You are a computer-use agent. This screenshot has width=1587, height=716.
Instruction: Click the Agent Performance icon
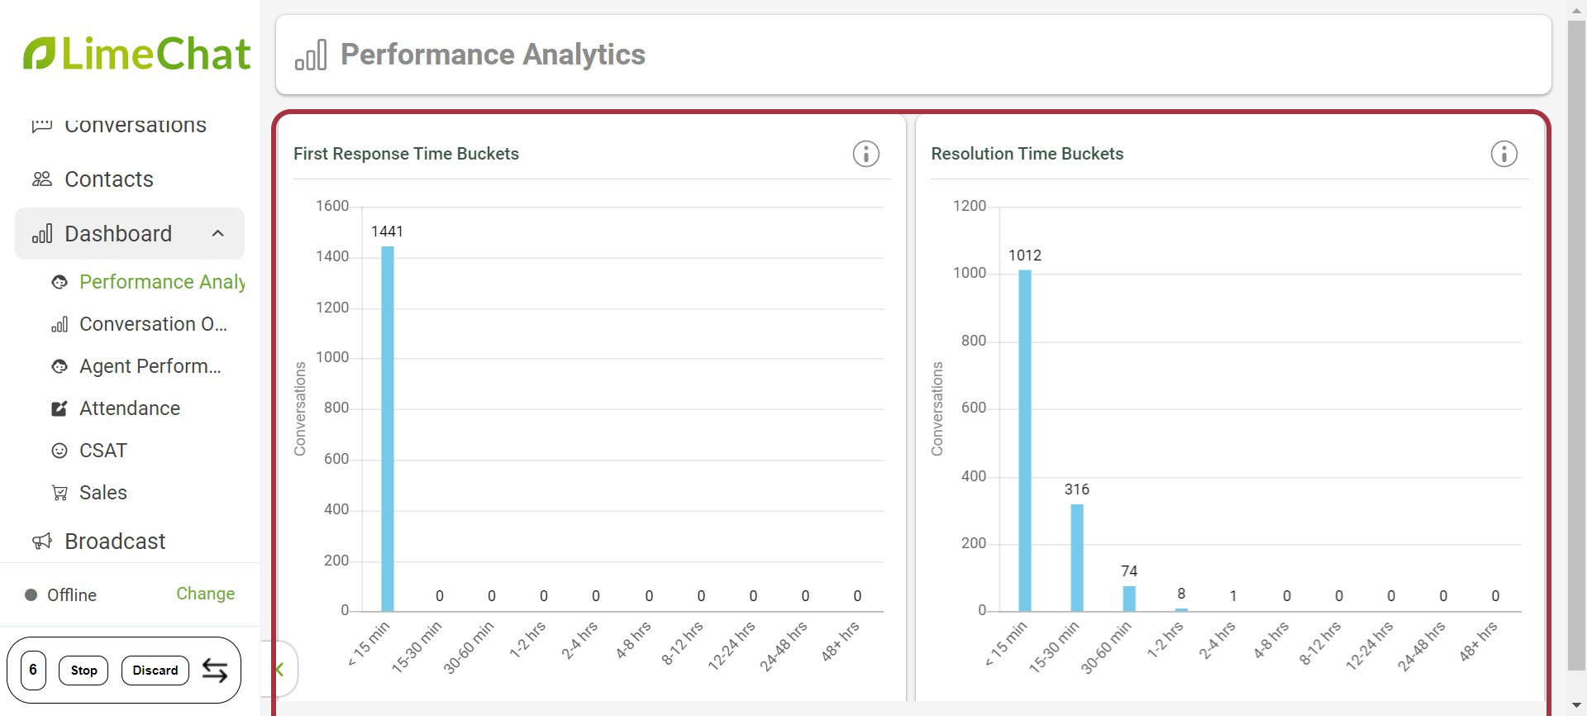60,367
